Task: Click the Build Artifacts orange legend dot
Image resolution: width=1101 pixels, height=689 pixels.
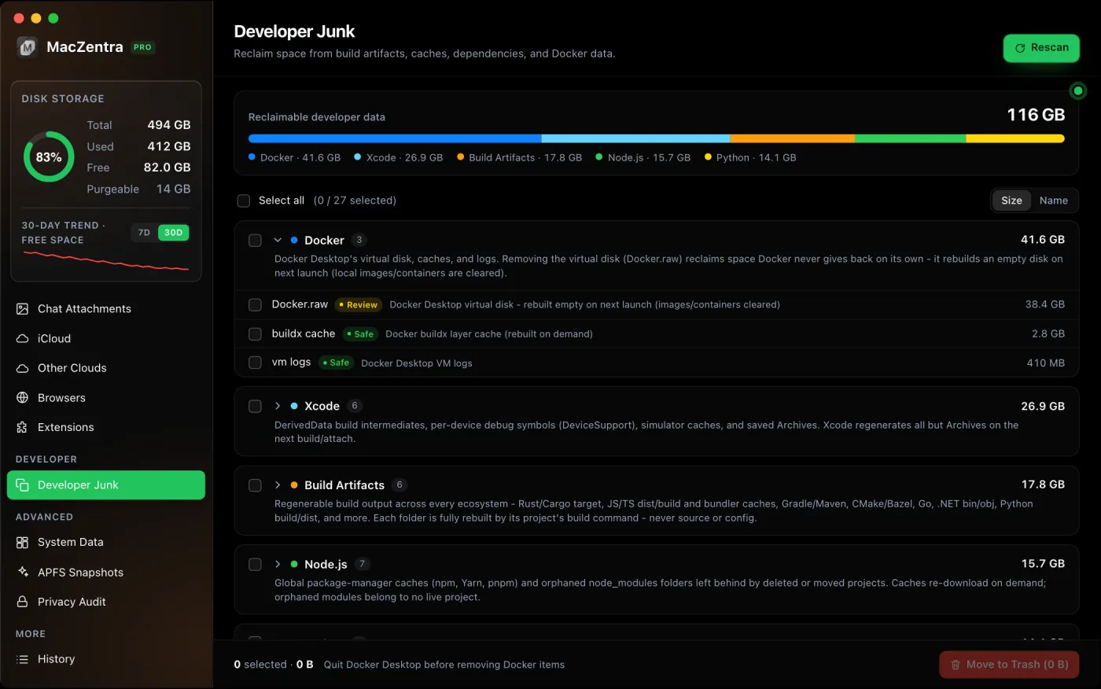Action: point(460,157)
